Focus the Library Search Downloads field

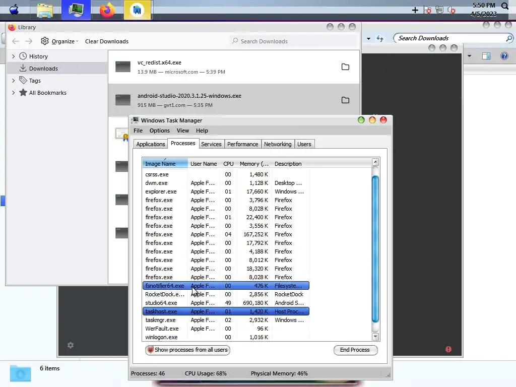293,41
